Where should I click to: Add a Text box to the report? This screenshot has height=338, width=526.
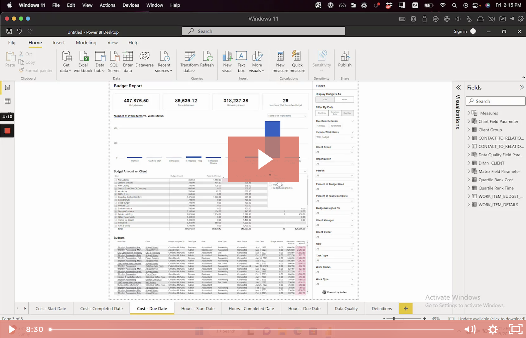[x=241, y=61]
